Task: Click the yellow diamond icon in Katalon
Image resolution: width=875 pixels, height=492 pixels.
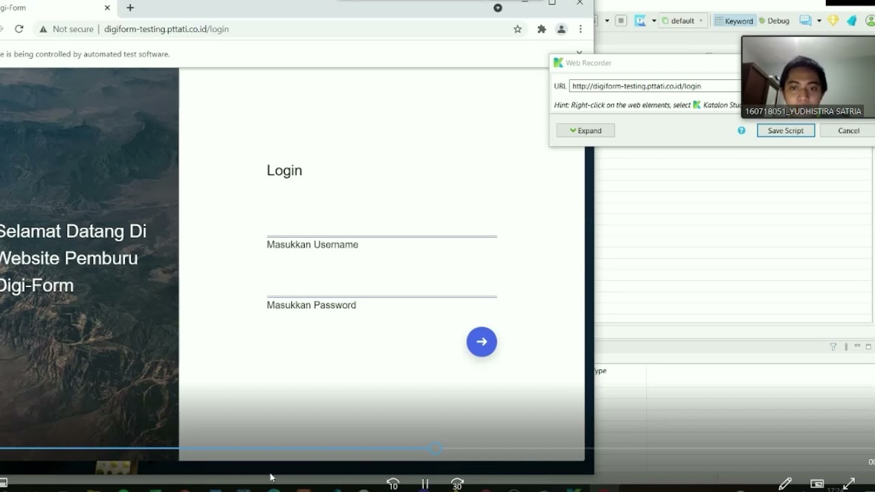Action: (833, 20)
